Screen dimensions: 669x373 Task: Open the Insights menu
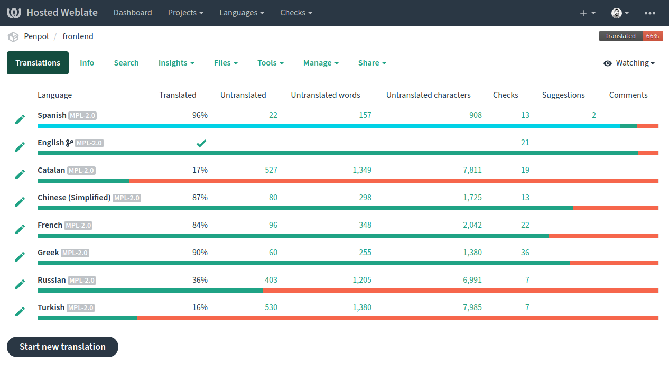(176, 63)
